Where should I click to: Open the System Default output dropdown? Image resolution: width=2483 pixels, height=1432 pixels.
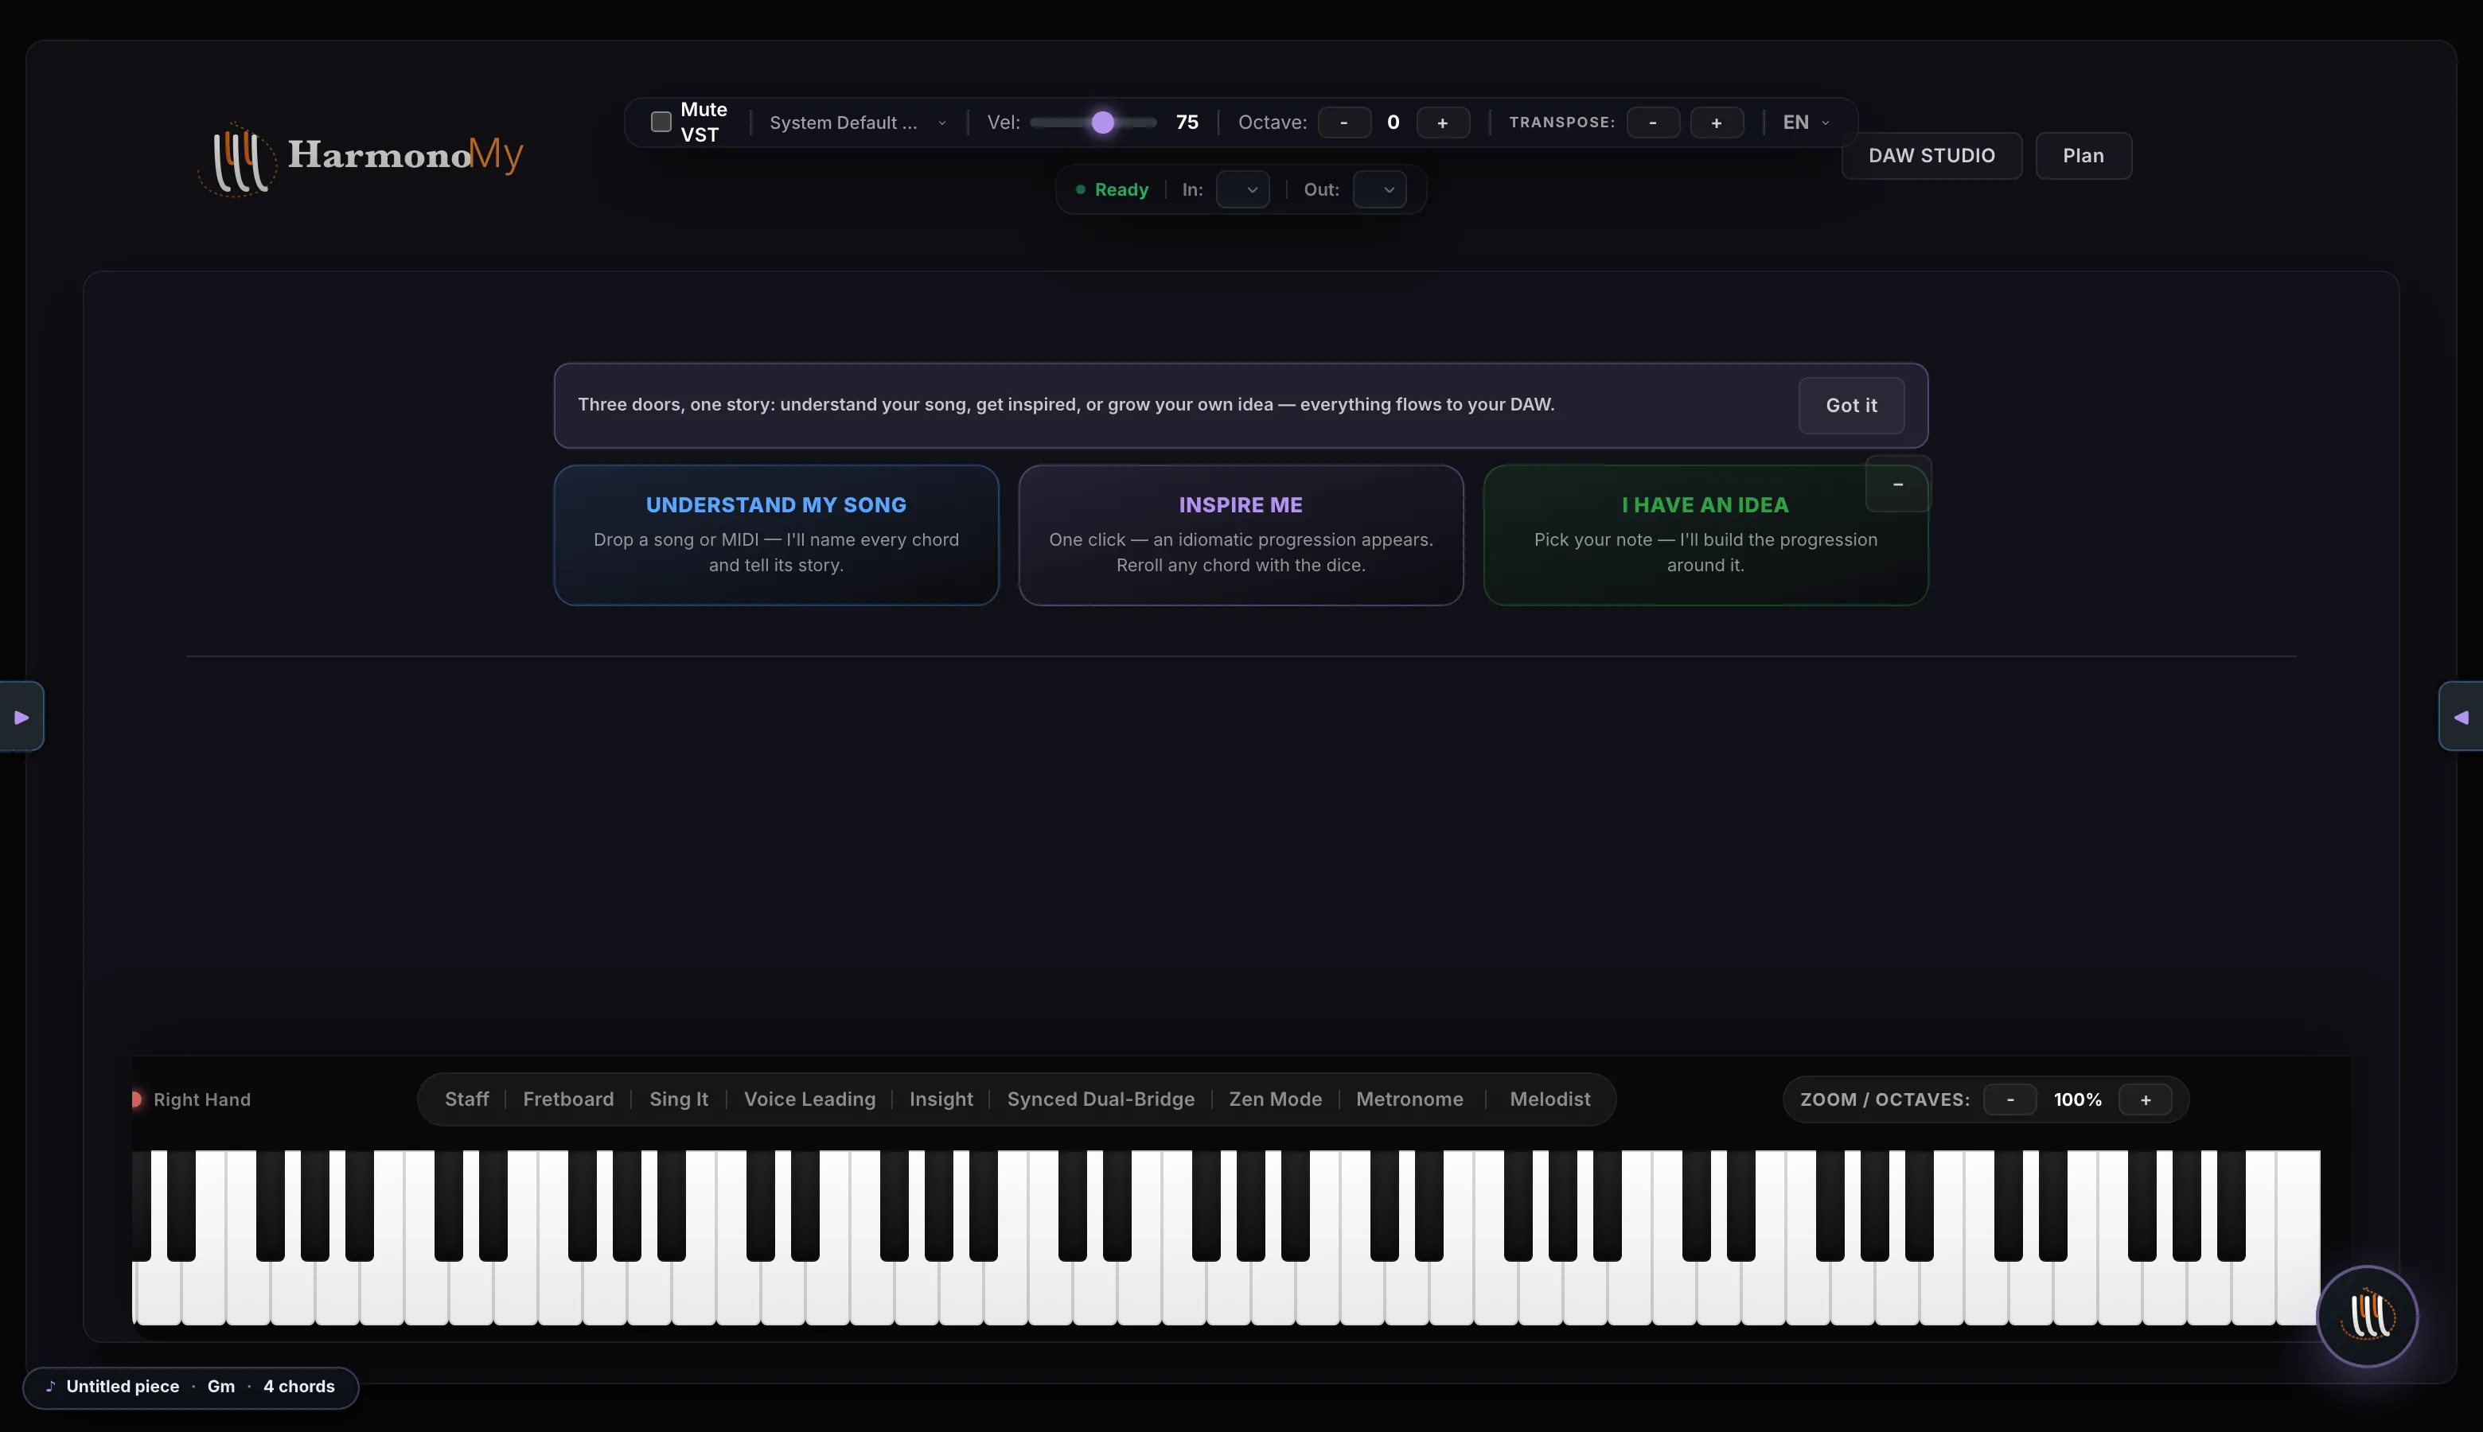[x=858, y=123]
